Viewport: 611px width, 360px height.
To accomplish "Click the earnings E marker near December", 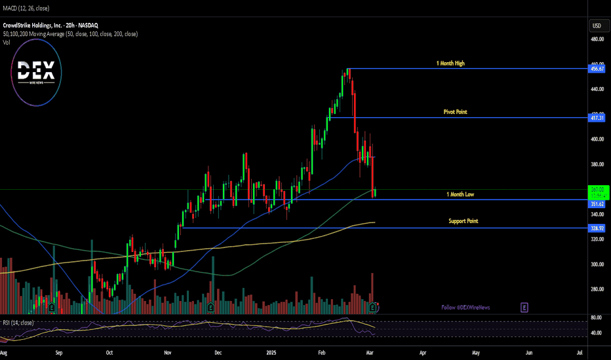I will (x=210, y=308).
